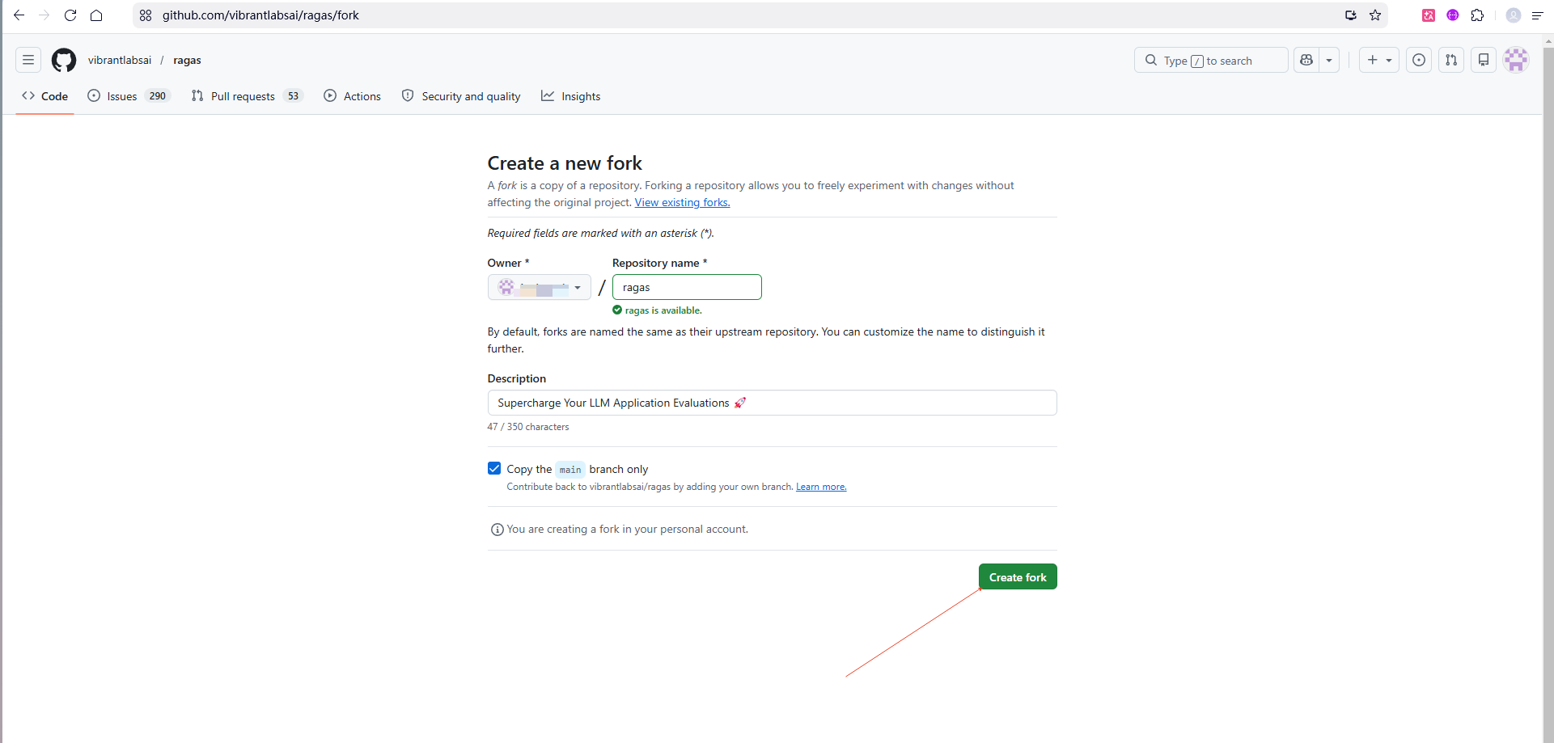The width and height of the screenshot is (1554, 743).
Task: Open the GitHub hamburger navigation menu
Action: click(28, 60)
